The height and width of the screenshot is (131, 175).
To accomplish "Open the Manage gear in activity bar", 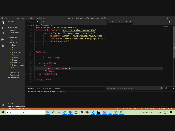I will [x=3, y=105].
